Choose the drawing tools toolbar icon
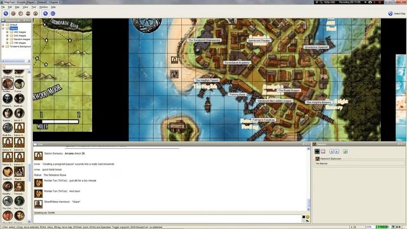Viewport: 407px width, 229px height. point(13,13)
